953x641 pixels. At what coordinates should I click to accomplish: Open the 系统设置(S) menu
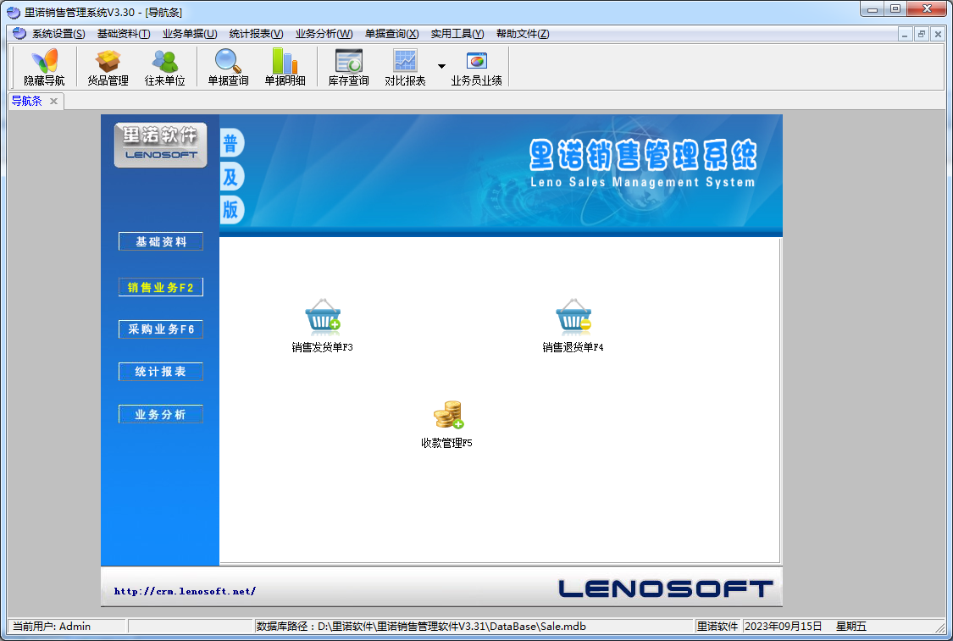58,33
